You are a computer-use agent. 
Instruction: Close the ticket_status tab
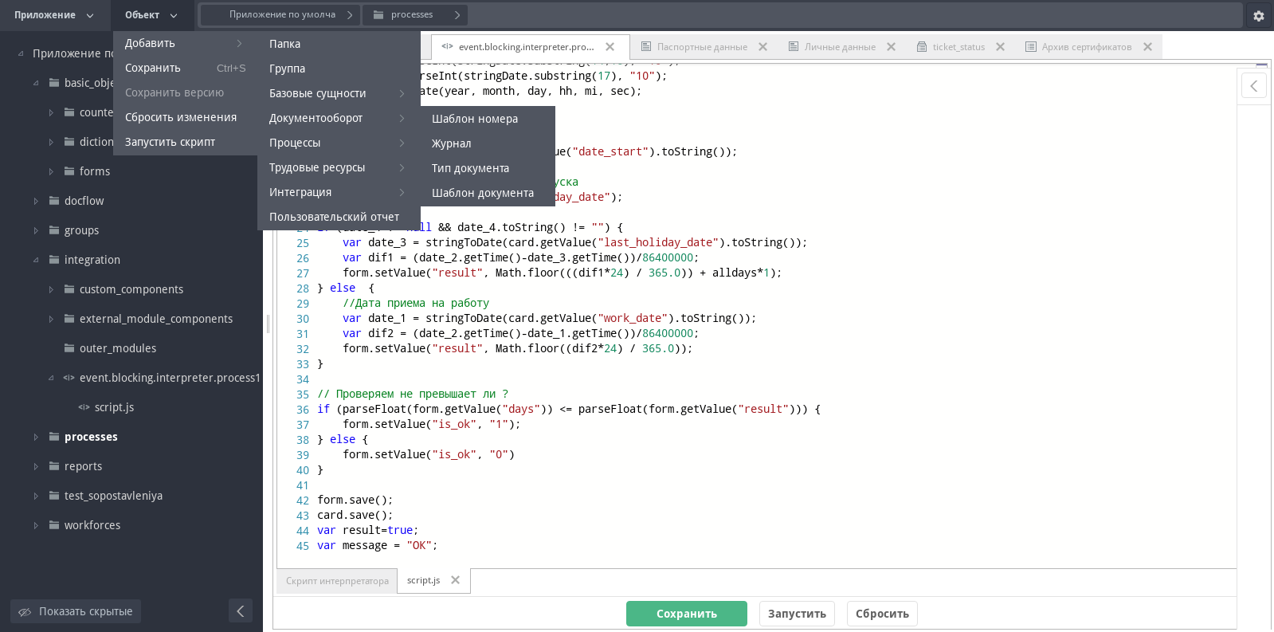(x=1000, y=46)
